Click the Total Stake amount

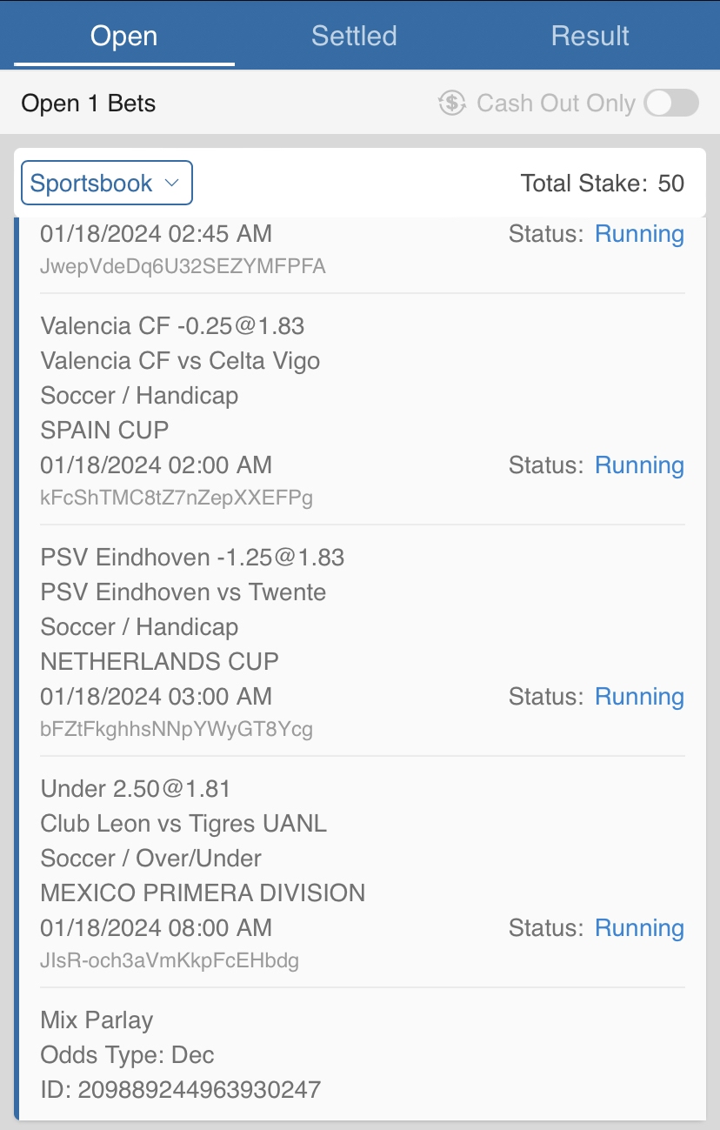click(x=670, y=184)
